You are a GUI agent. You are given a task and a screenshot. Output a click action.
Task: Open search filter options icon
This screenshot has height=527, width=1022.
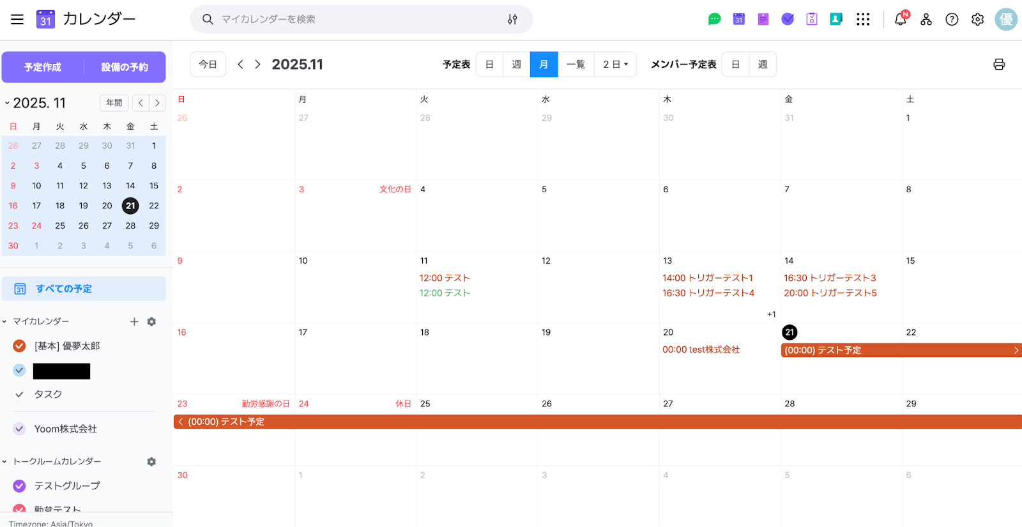[512, 19]
